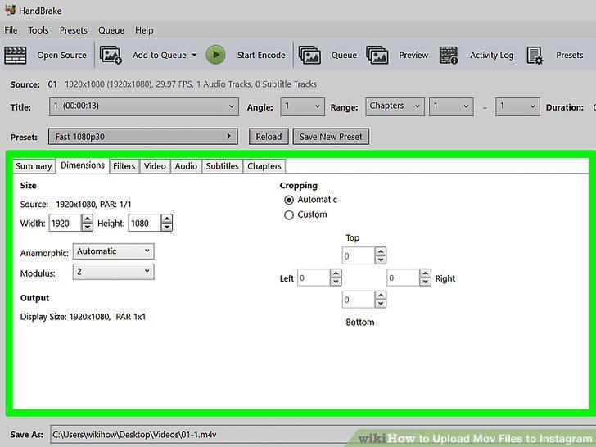Click the Add to Queue picture icon
Viewport: 596px width, 447px height.
[x=111, y=55]
